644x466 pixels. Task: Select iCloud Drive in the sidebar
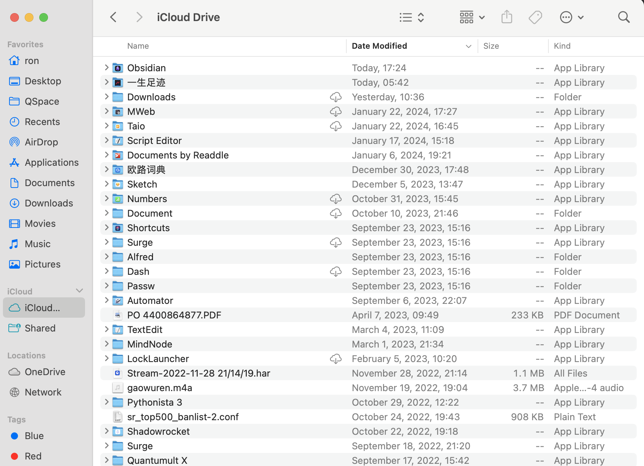44,308
